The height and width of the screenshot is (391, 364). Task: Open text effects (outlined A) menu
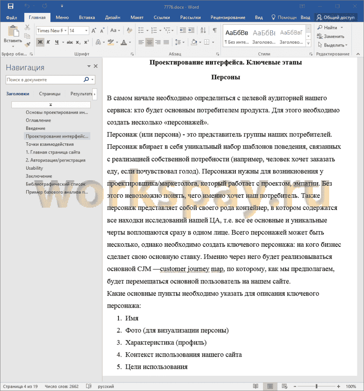98,42
